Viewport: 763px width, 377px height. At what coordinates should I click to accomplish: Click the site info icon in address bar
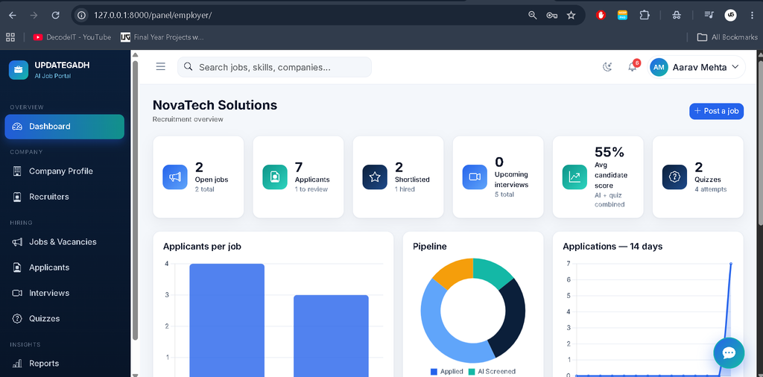point(82,15)
